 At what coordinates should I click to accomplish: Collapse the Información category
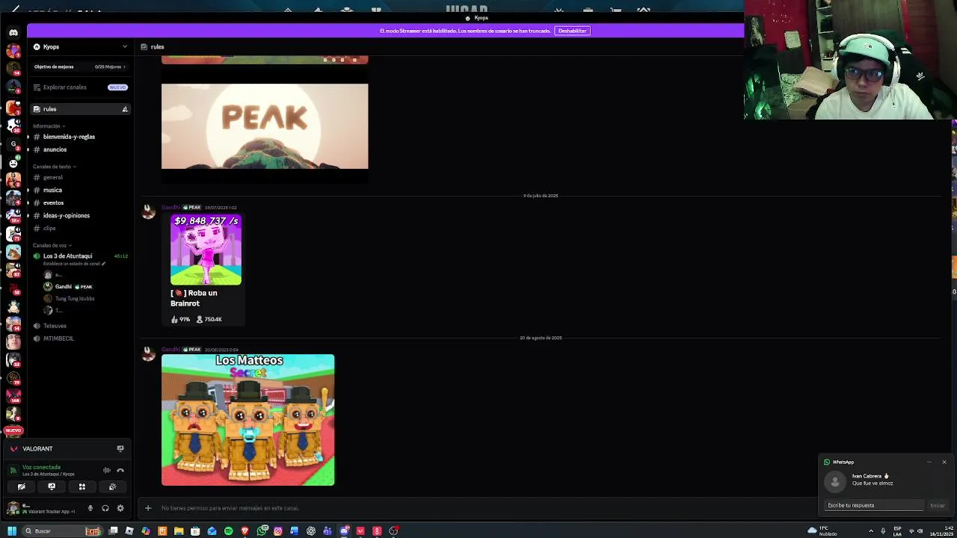click(49, 126)
